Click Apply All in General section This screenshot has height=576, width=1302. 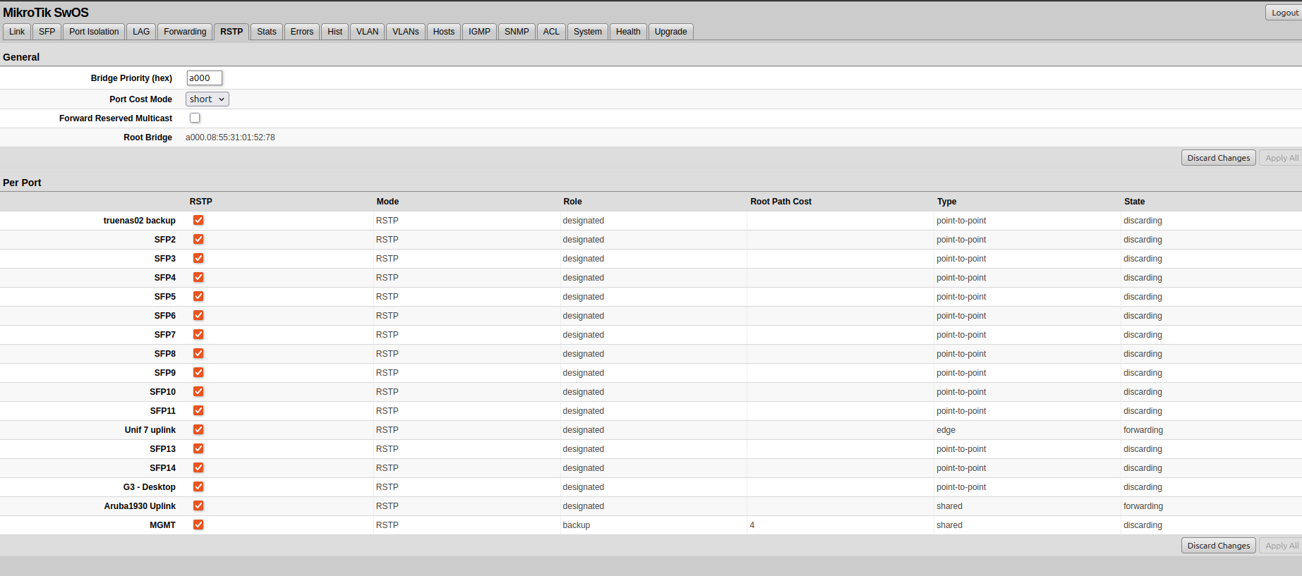pos(1282,158)
